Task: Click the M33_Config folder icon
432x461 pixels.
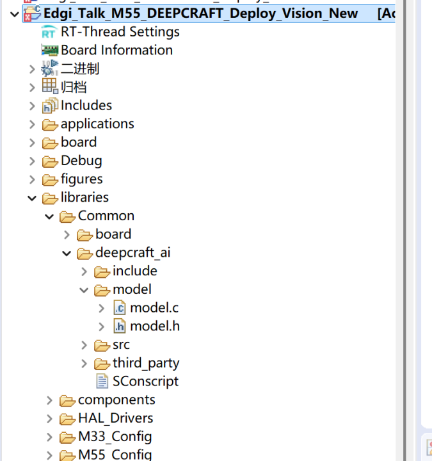Action: coord(67,437)
